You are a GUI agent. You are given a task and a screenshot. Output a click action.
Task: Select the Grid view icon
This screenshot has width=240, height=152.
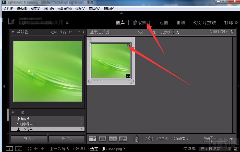pos(92,139)
